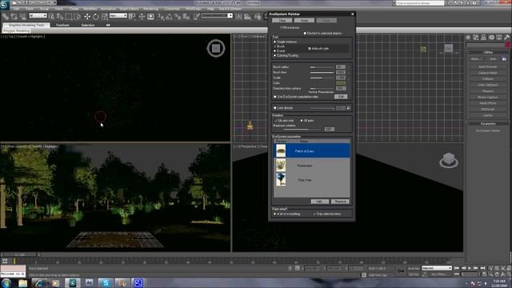Activate the Select and Move tool
The height and width of the screenshot is (288, 512).
[x=87, y=16]
